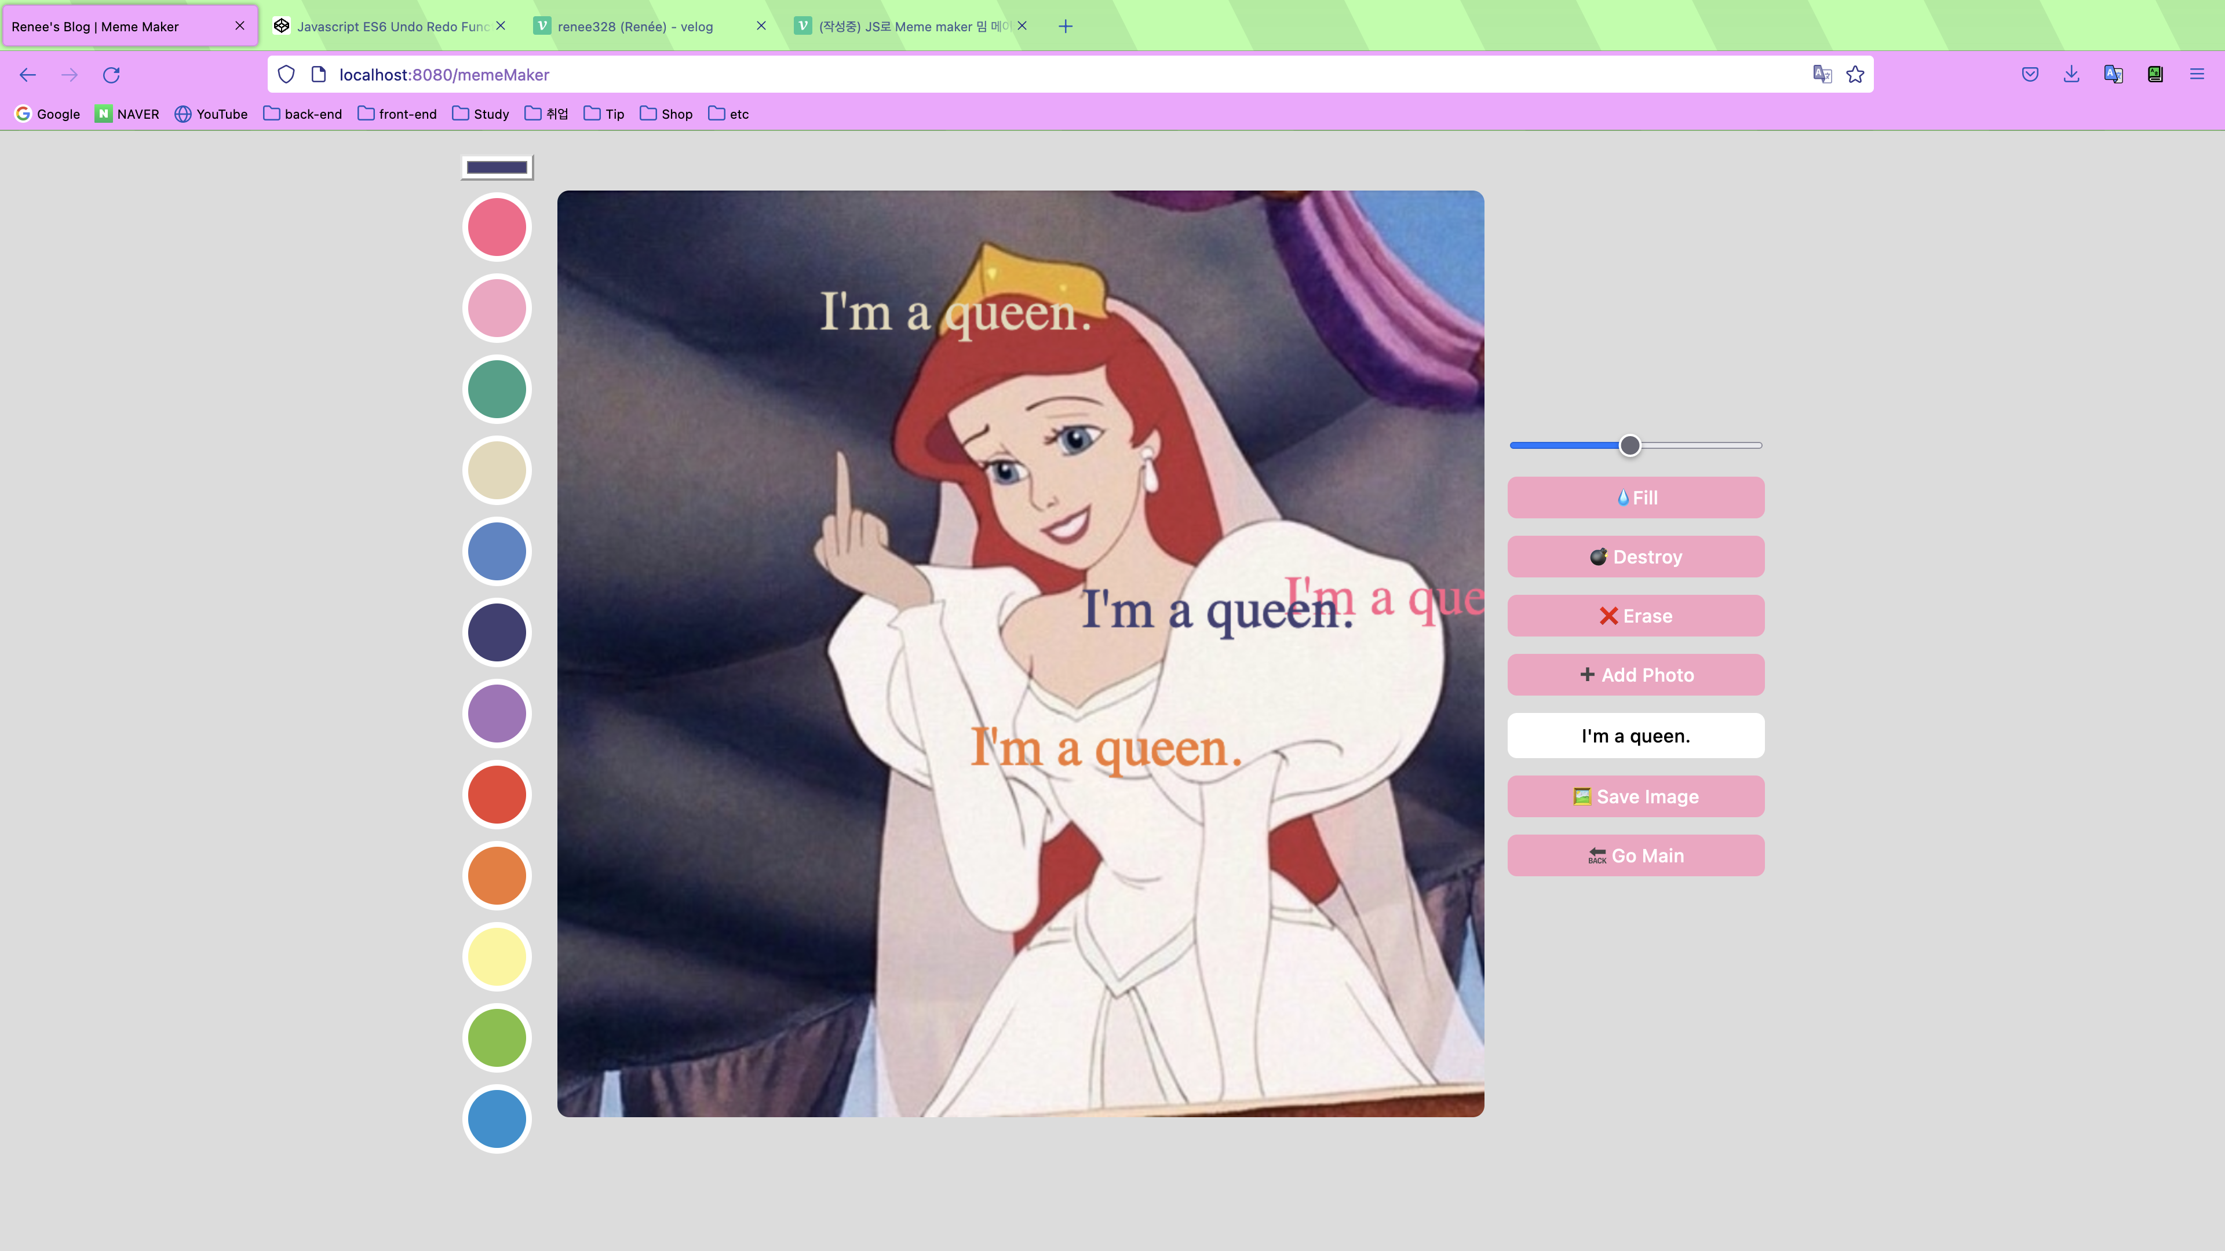Select the hot pink color swatch
The width and height of the screenshot is (2225, 1251).
[497, 227]
